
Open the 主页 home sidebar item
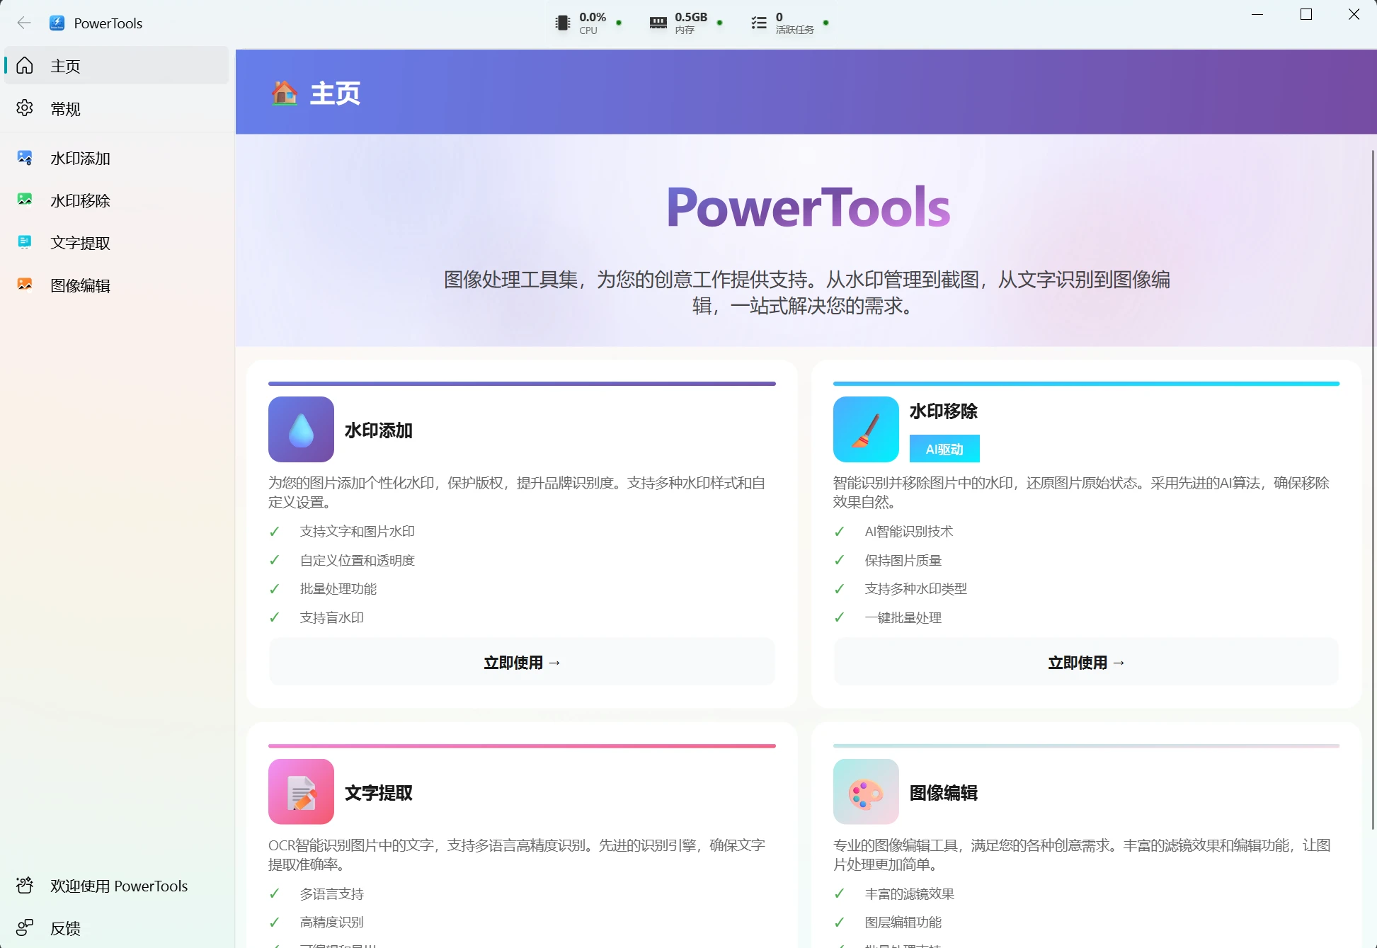pos(117,66)
